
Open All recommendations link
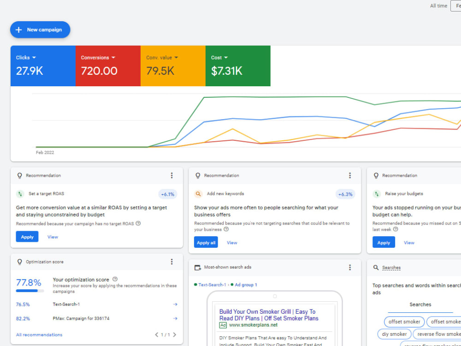tap(39, 335)
